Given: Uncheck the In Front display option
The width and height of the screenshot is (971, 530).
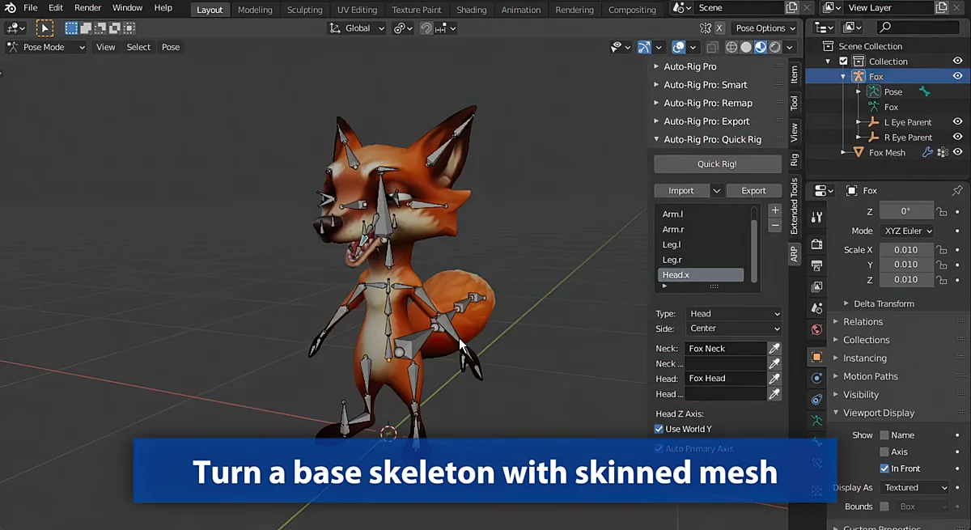Looking at the screenshot, I should point(884,469).
